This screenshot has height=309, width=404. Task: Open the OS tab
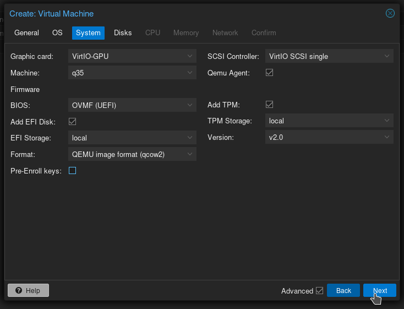[x=57, y=33]
